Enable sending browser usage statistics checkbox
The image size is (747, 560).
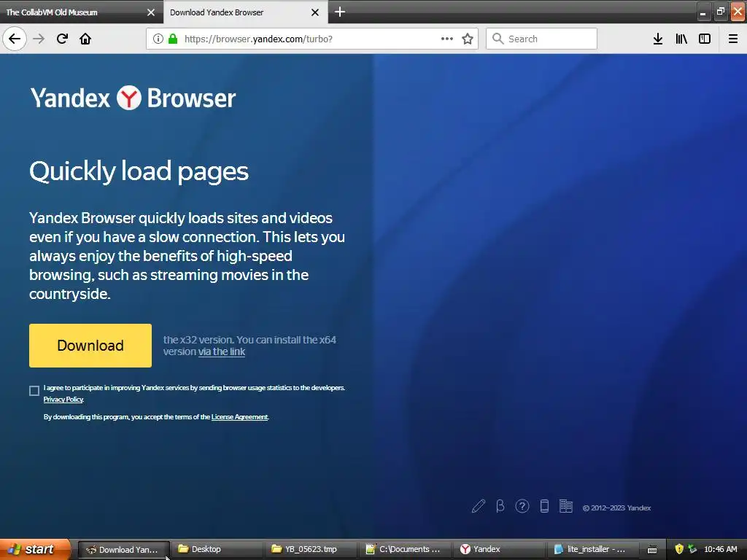click(x=34, y=391)
